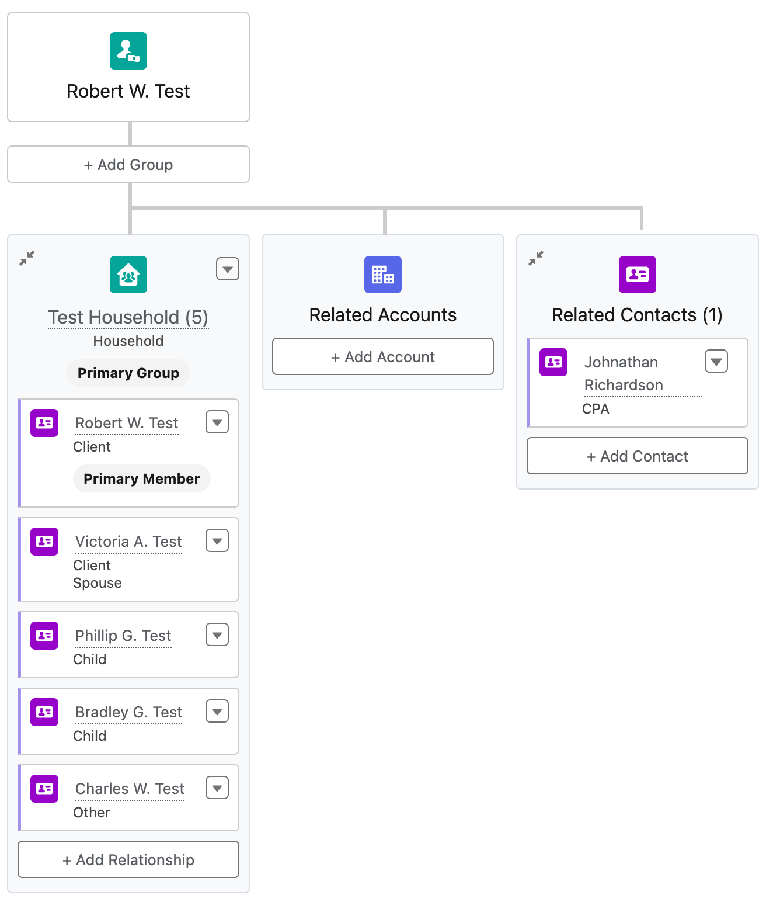Click Add Relationship at the bottom
The width and height of the screenshot is (773, 902).
[x=128, y=860]
